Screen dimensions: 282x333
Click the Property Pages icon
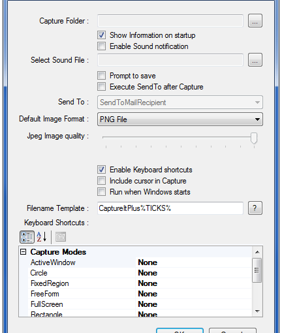coord(61,237)
